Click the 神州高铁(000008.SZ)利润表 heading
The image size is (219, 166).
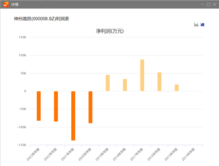[x=42, y=19]
